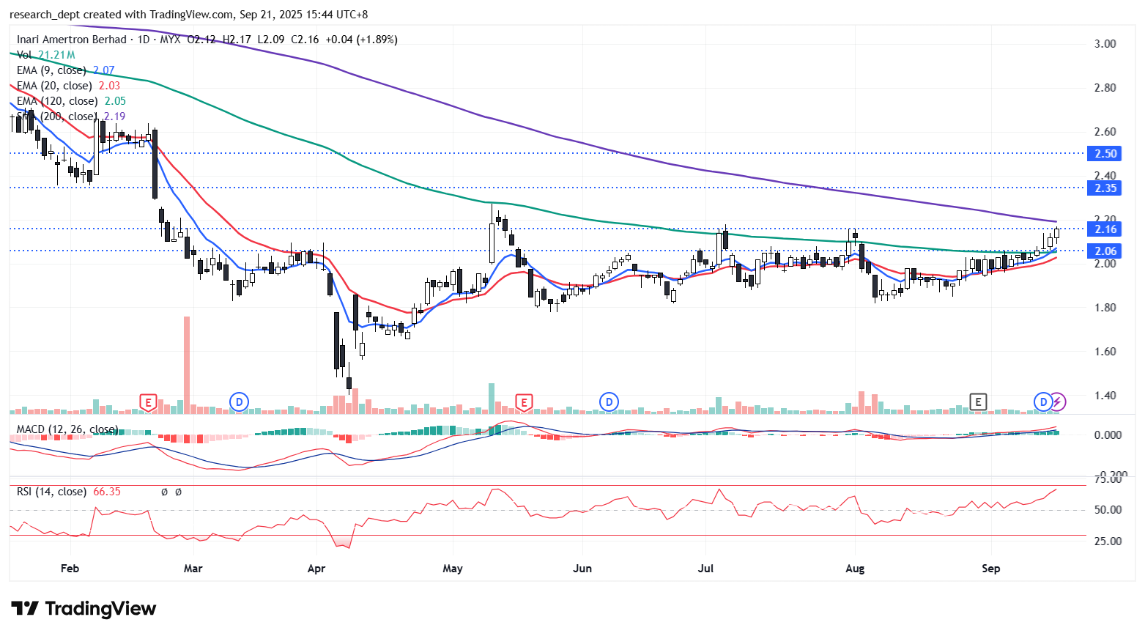Open the gray earnings marker before September
This screenshot has width=1145, height=636.
(x=977, y=402)
